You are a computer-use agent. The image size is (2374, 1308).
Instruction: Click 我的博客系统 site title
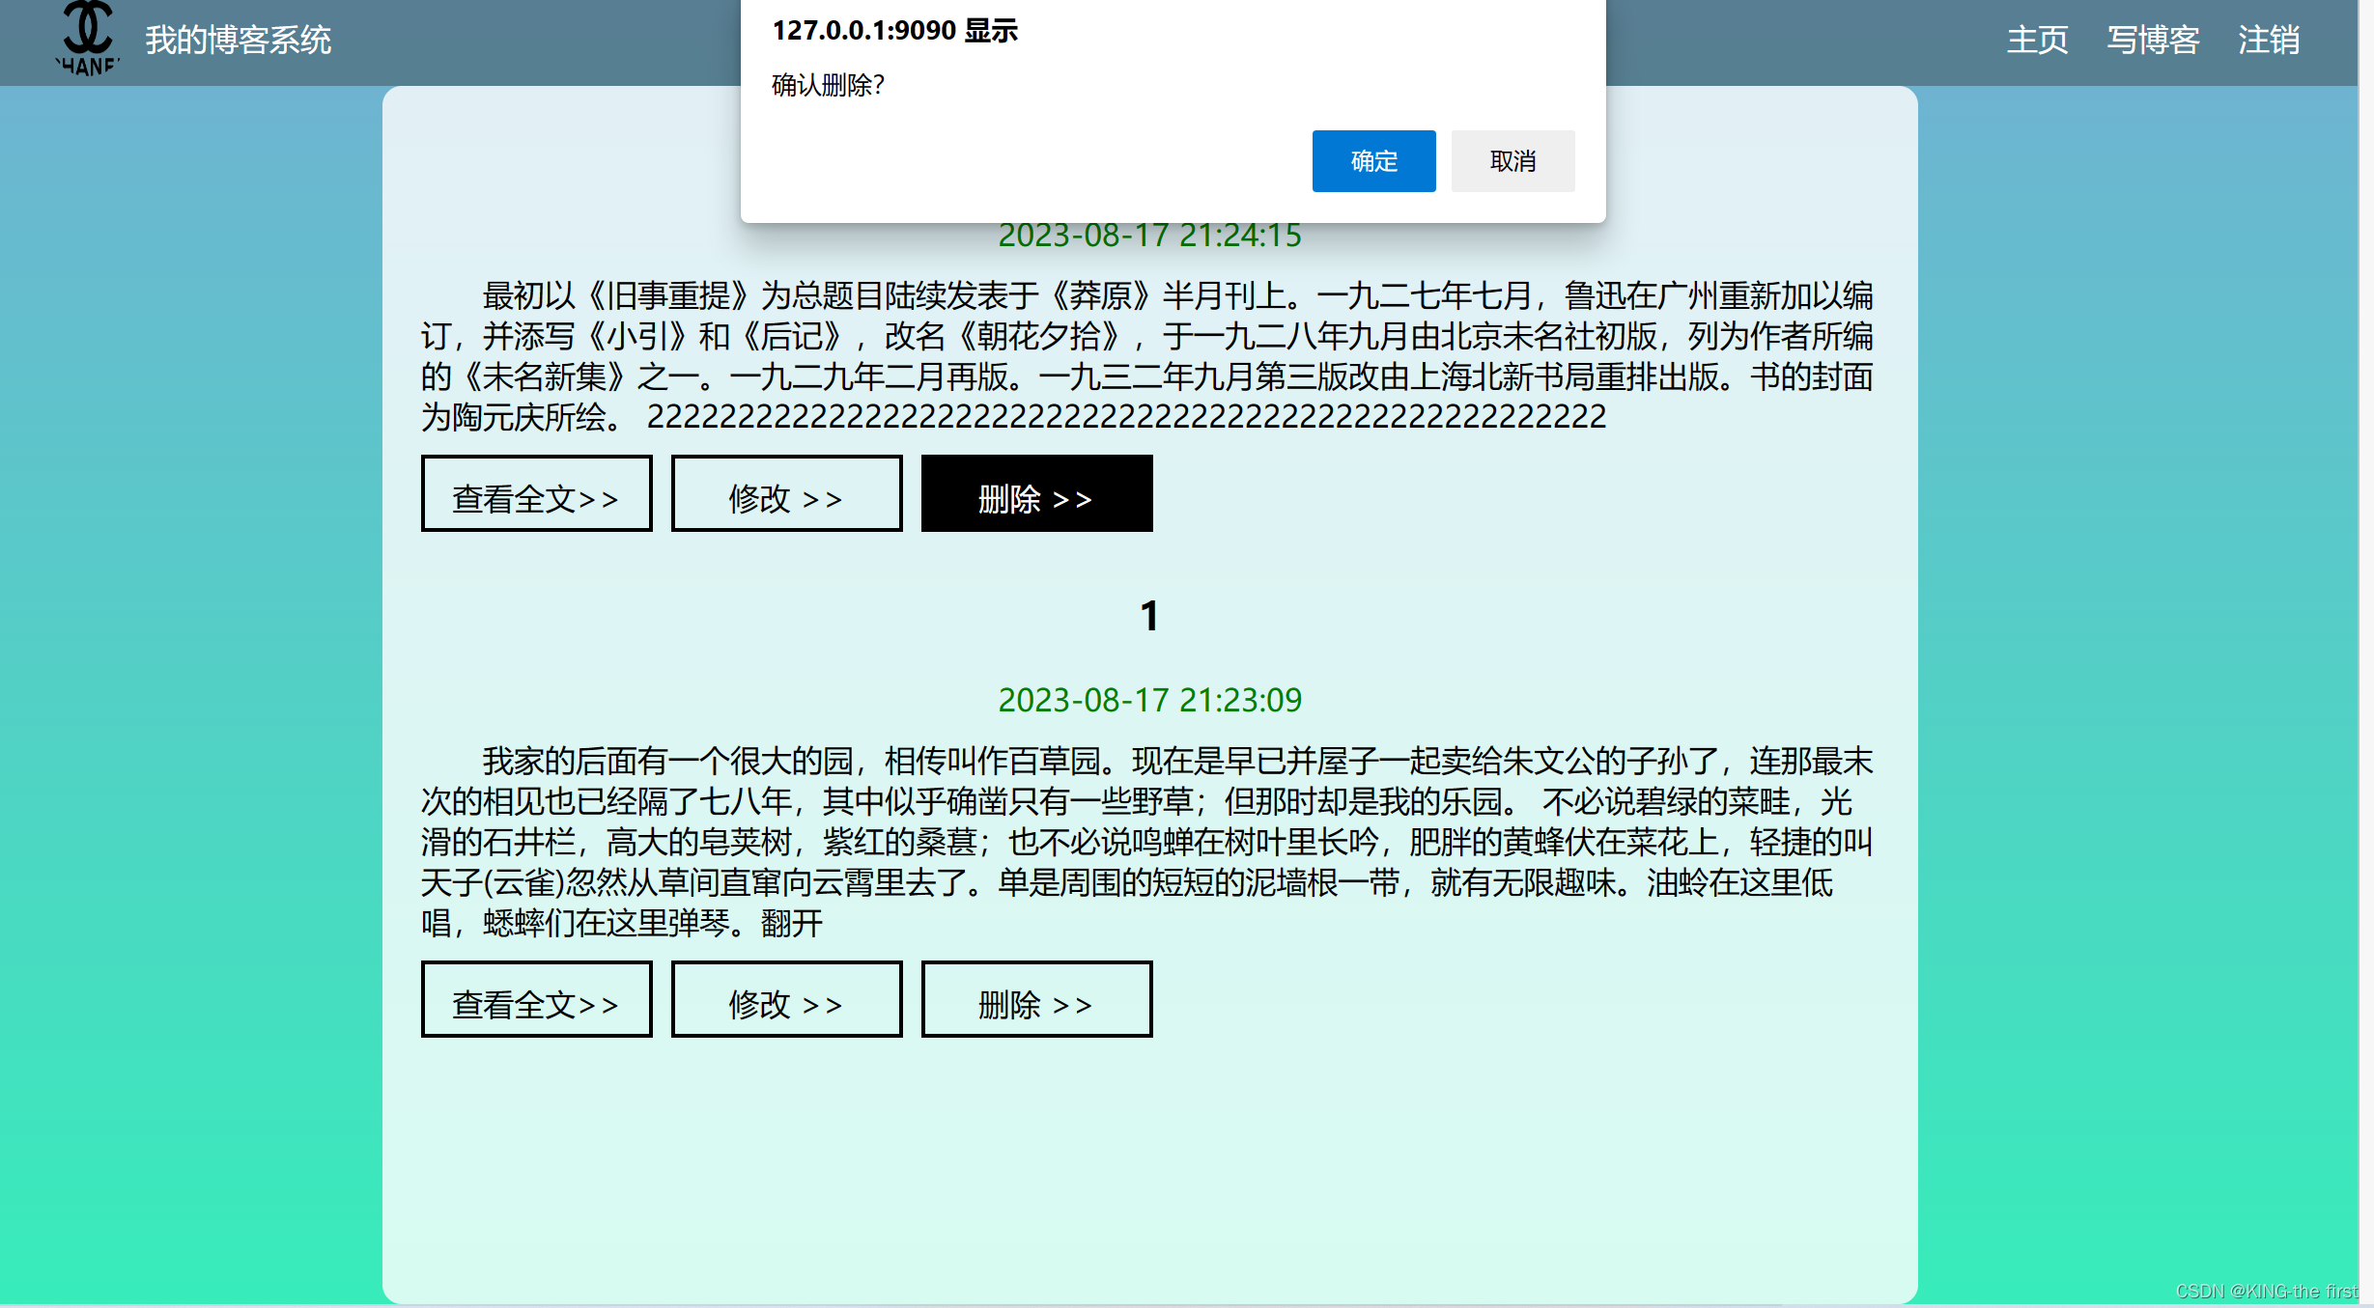(239, 41)
